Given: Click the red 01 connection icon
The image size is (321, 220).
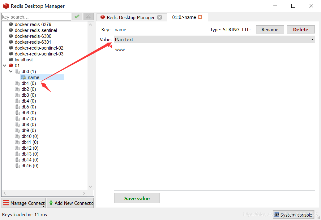Looking at the screenshot, I should click(x=11, y=66).
